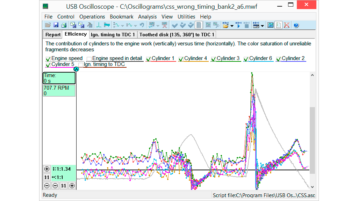Viewport: 358px width, 201px height.
Task: Click the waveform display view icon
Action: (270, 25)
